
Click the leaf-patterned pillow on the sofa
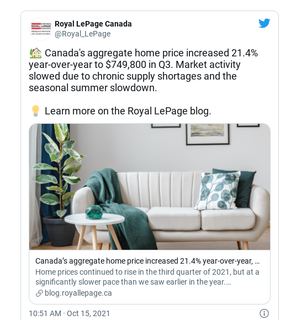tap(217, 191)
